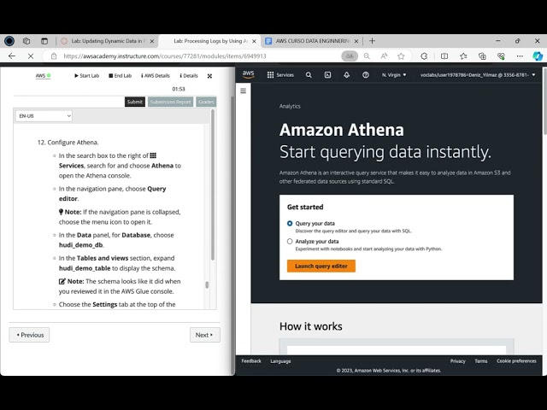Click Start Lab
547x410 pixels.
pyautogui.click(x=86, y=76)
